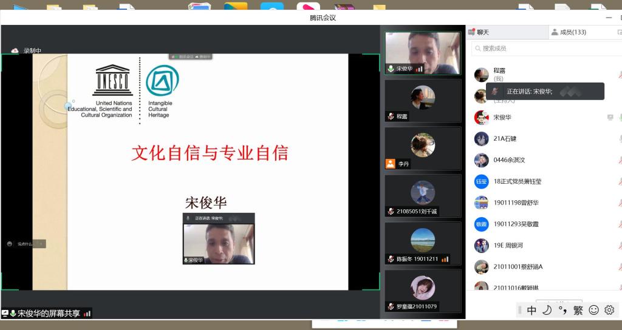
Task: Click the 宋俊华的屏幕共享 sharing label
Action: tap(49, 314)
